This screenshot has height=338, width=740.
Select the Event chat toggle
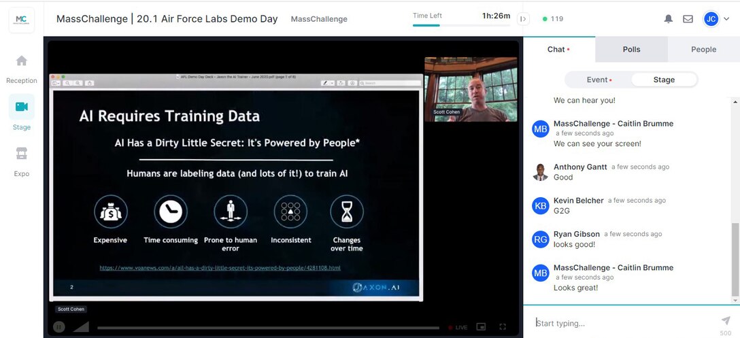click(x=599, y=80)
